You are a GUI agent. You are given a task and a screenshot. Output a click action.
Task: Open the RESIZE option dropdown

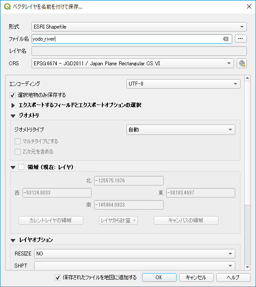tap(135, 254)
